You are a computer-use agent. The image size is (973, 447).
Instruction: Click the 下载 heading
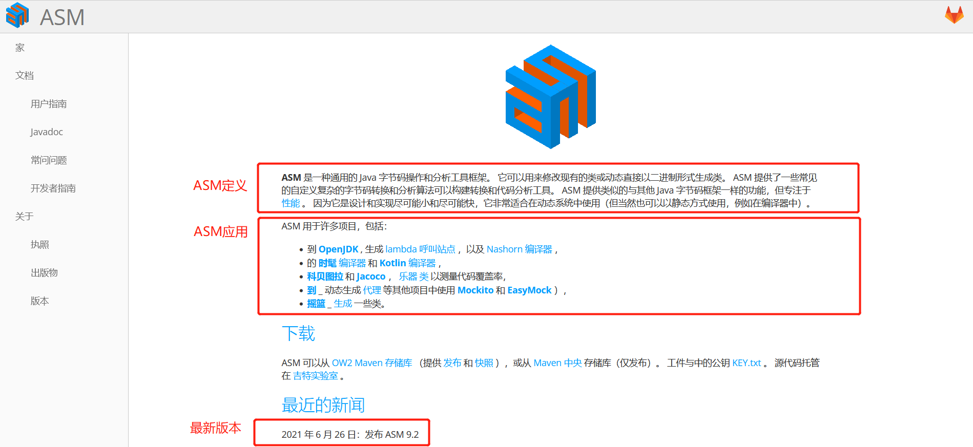click(x=298, y=334)
